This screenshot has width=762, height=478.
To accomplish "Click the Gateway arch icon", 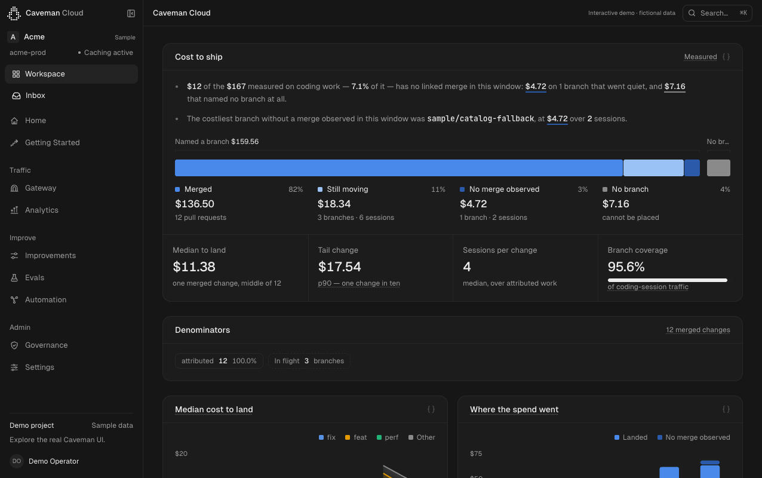I will (x=14, y=188).
